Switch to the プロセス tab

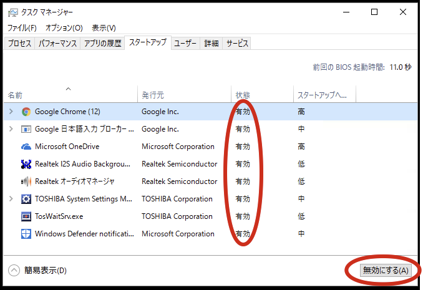[x=19, y=44]
